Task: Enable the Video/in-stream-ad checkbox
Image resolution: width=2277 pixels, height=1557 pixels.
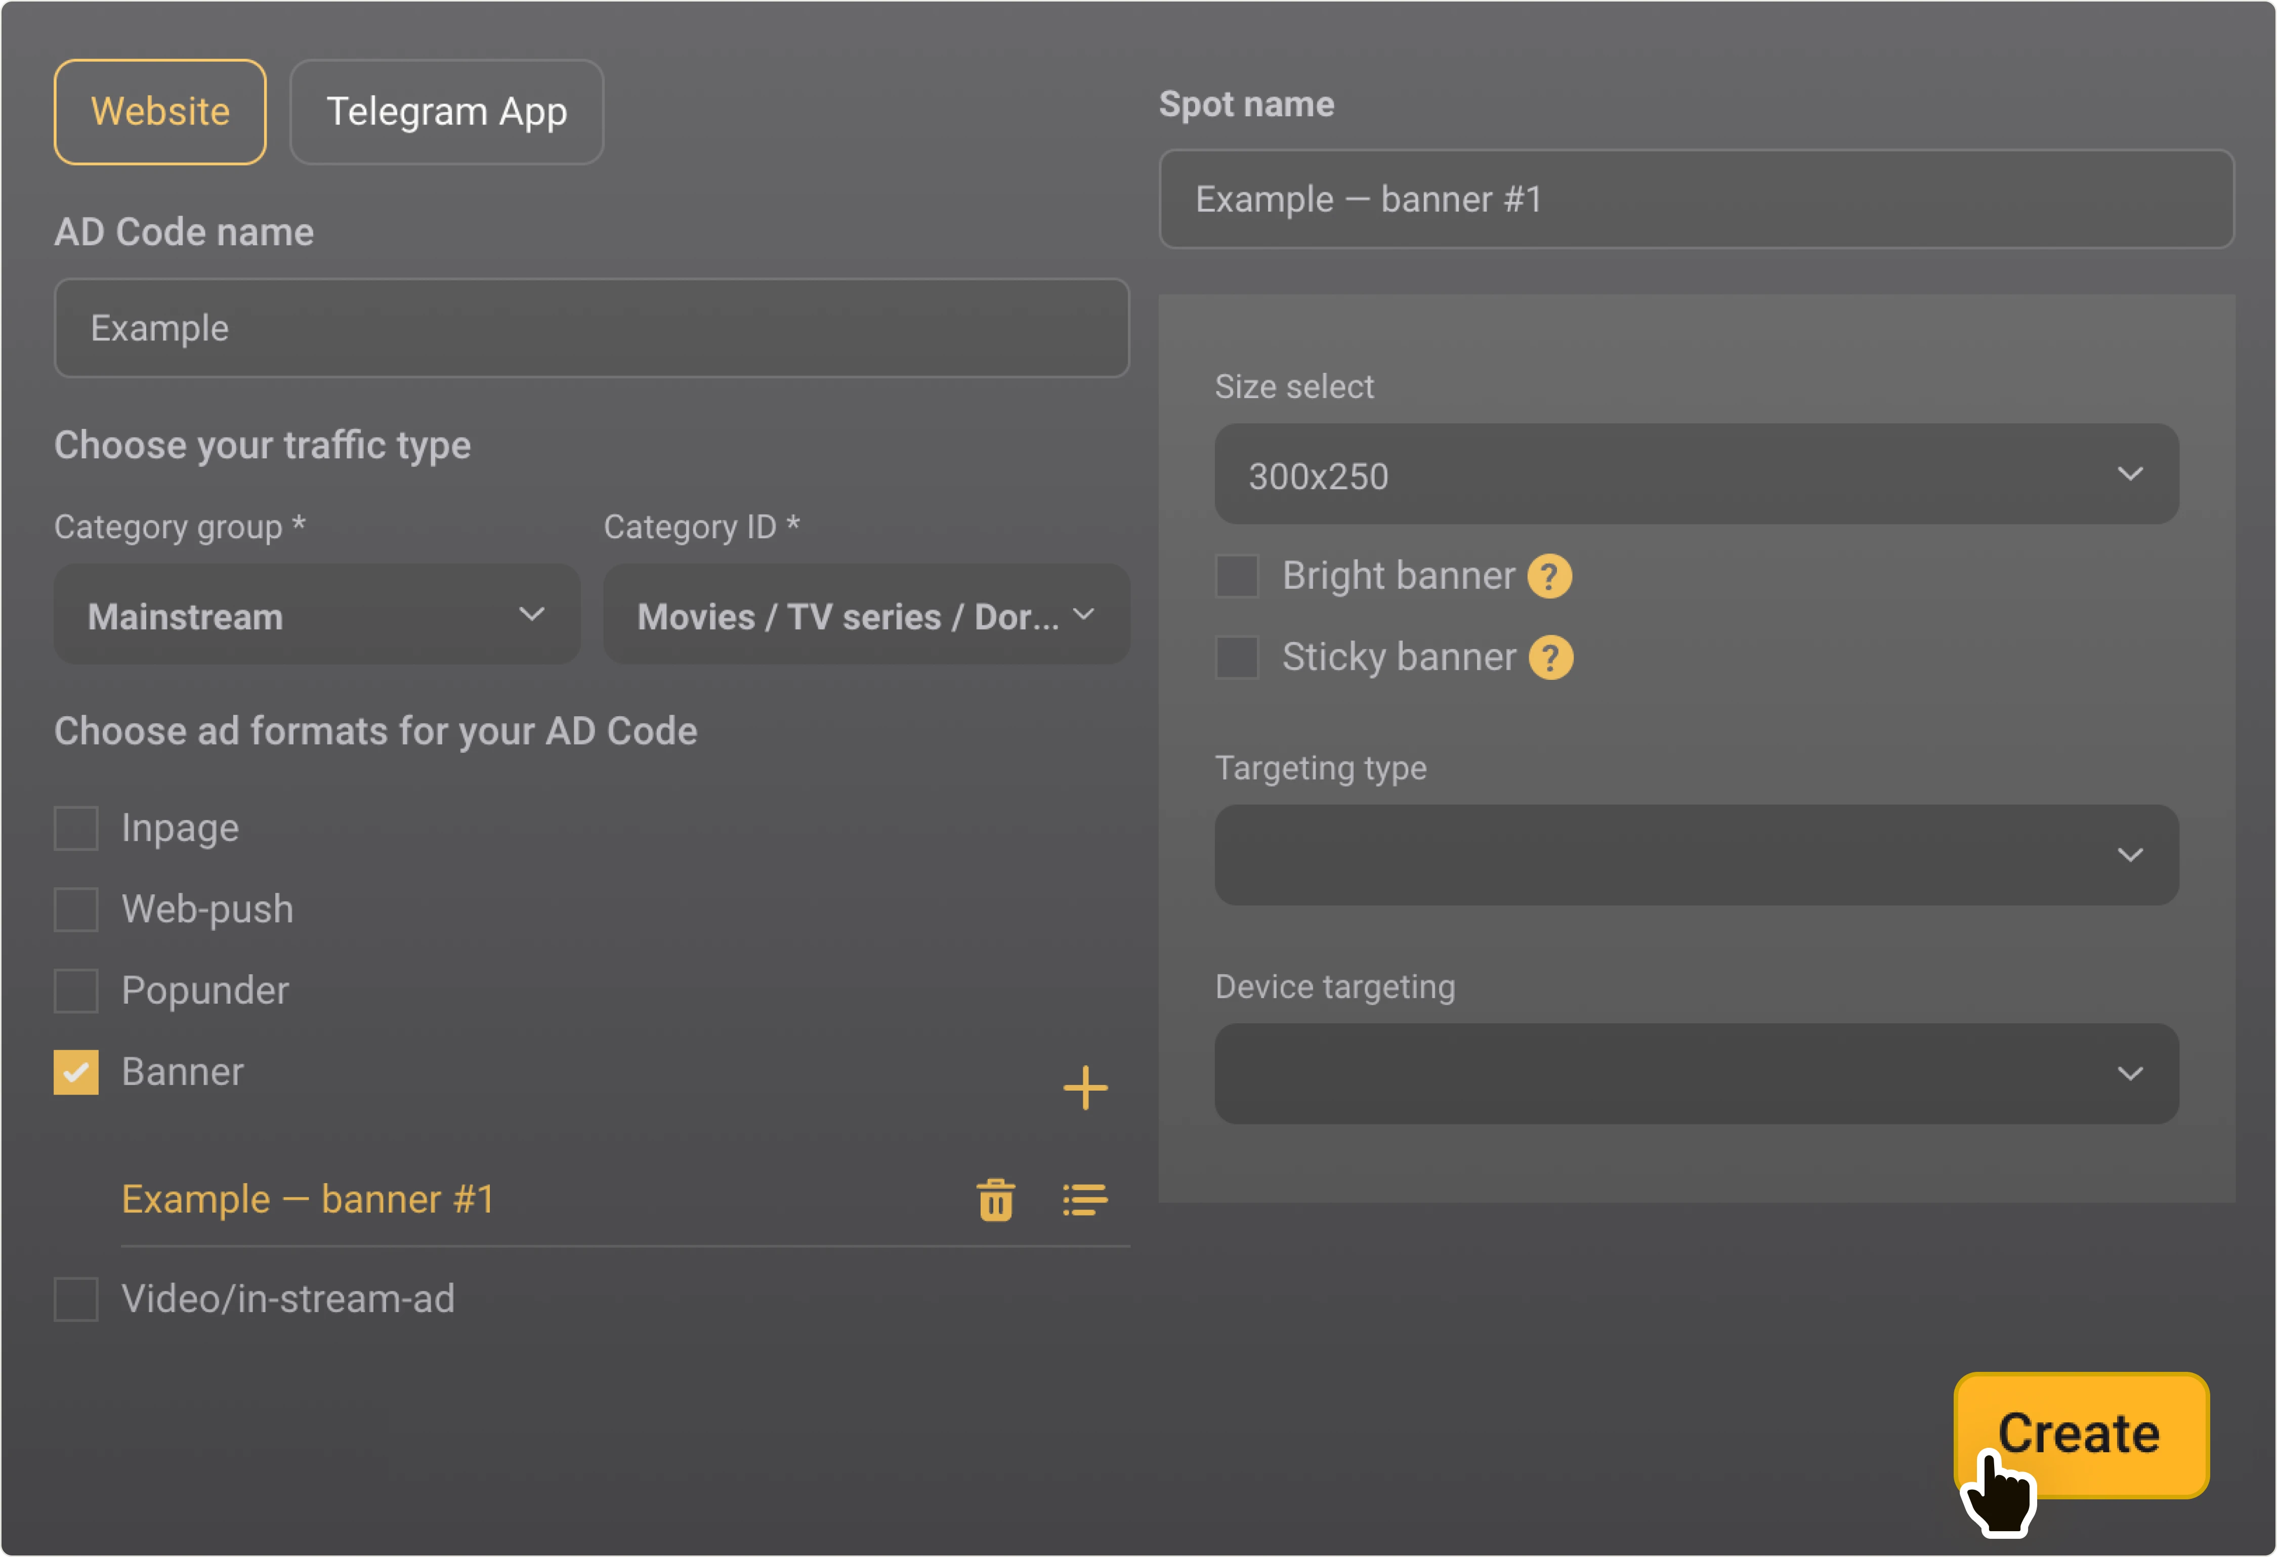Action: click(x=75, y=1300)
